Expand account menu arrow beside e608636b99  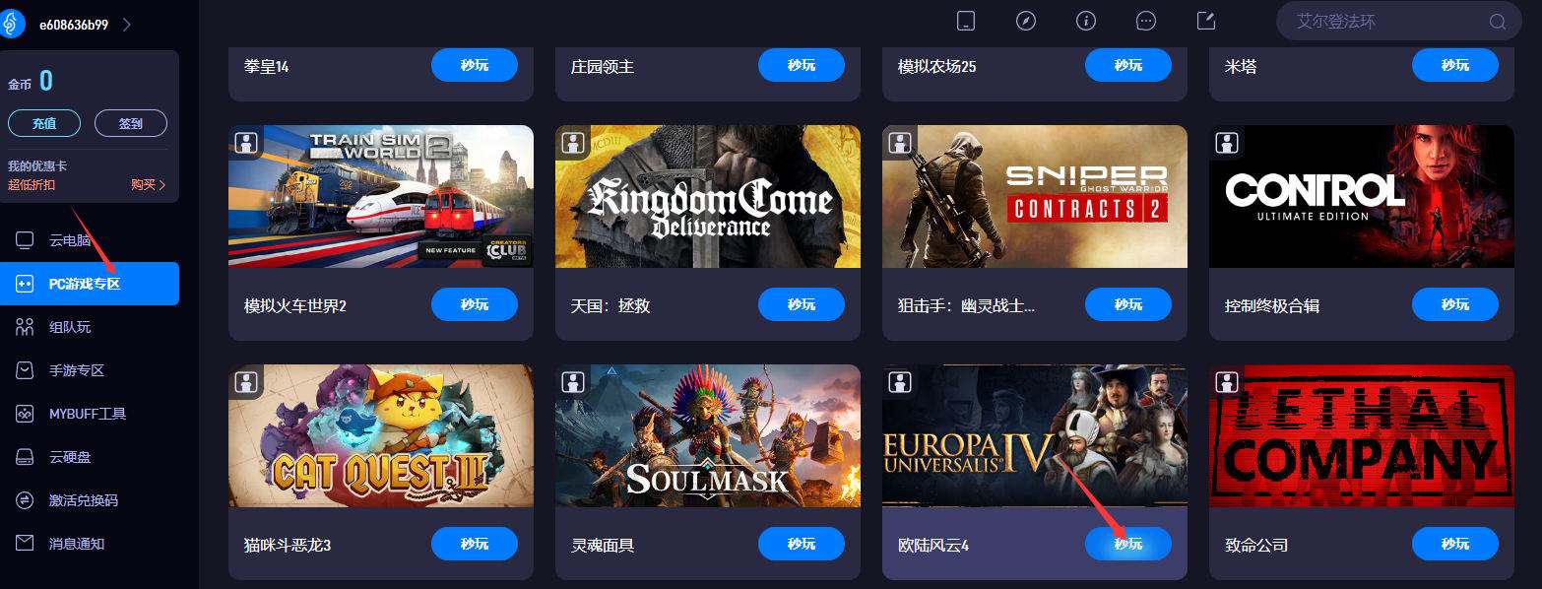coord(126,25)
